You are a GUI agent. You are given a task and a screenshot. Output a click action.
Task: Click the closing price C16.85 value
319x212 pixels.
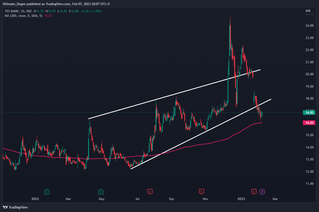click(x=74, y=11)
